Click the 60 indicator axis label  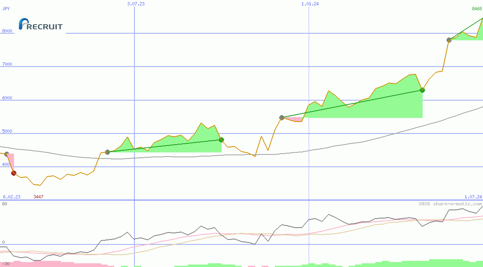[x=5, y=204]
